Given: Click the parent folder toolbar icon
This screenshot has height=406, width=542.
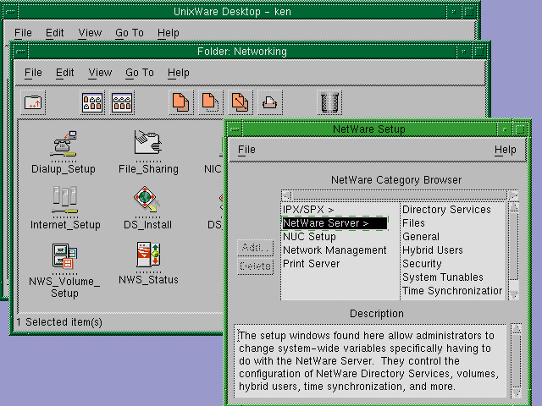Looking at the screenshot, I should coord(33,102).
